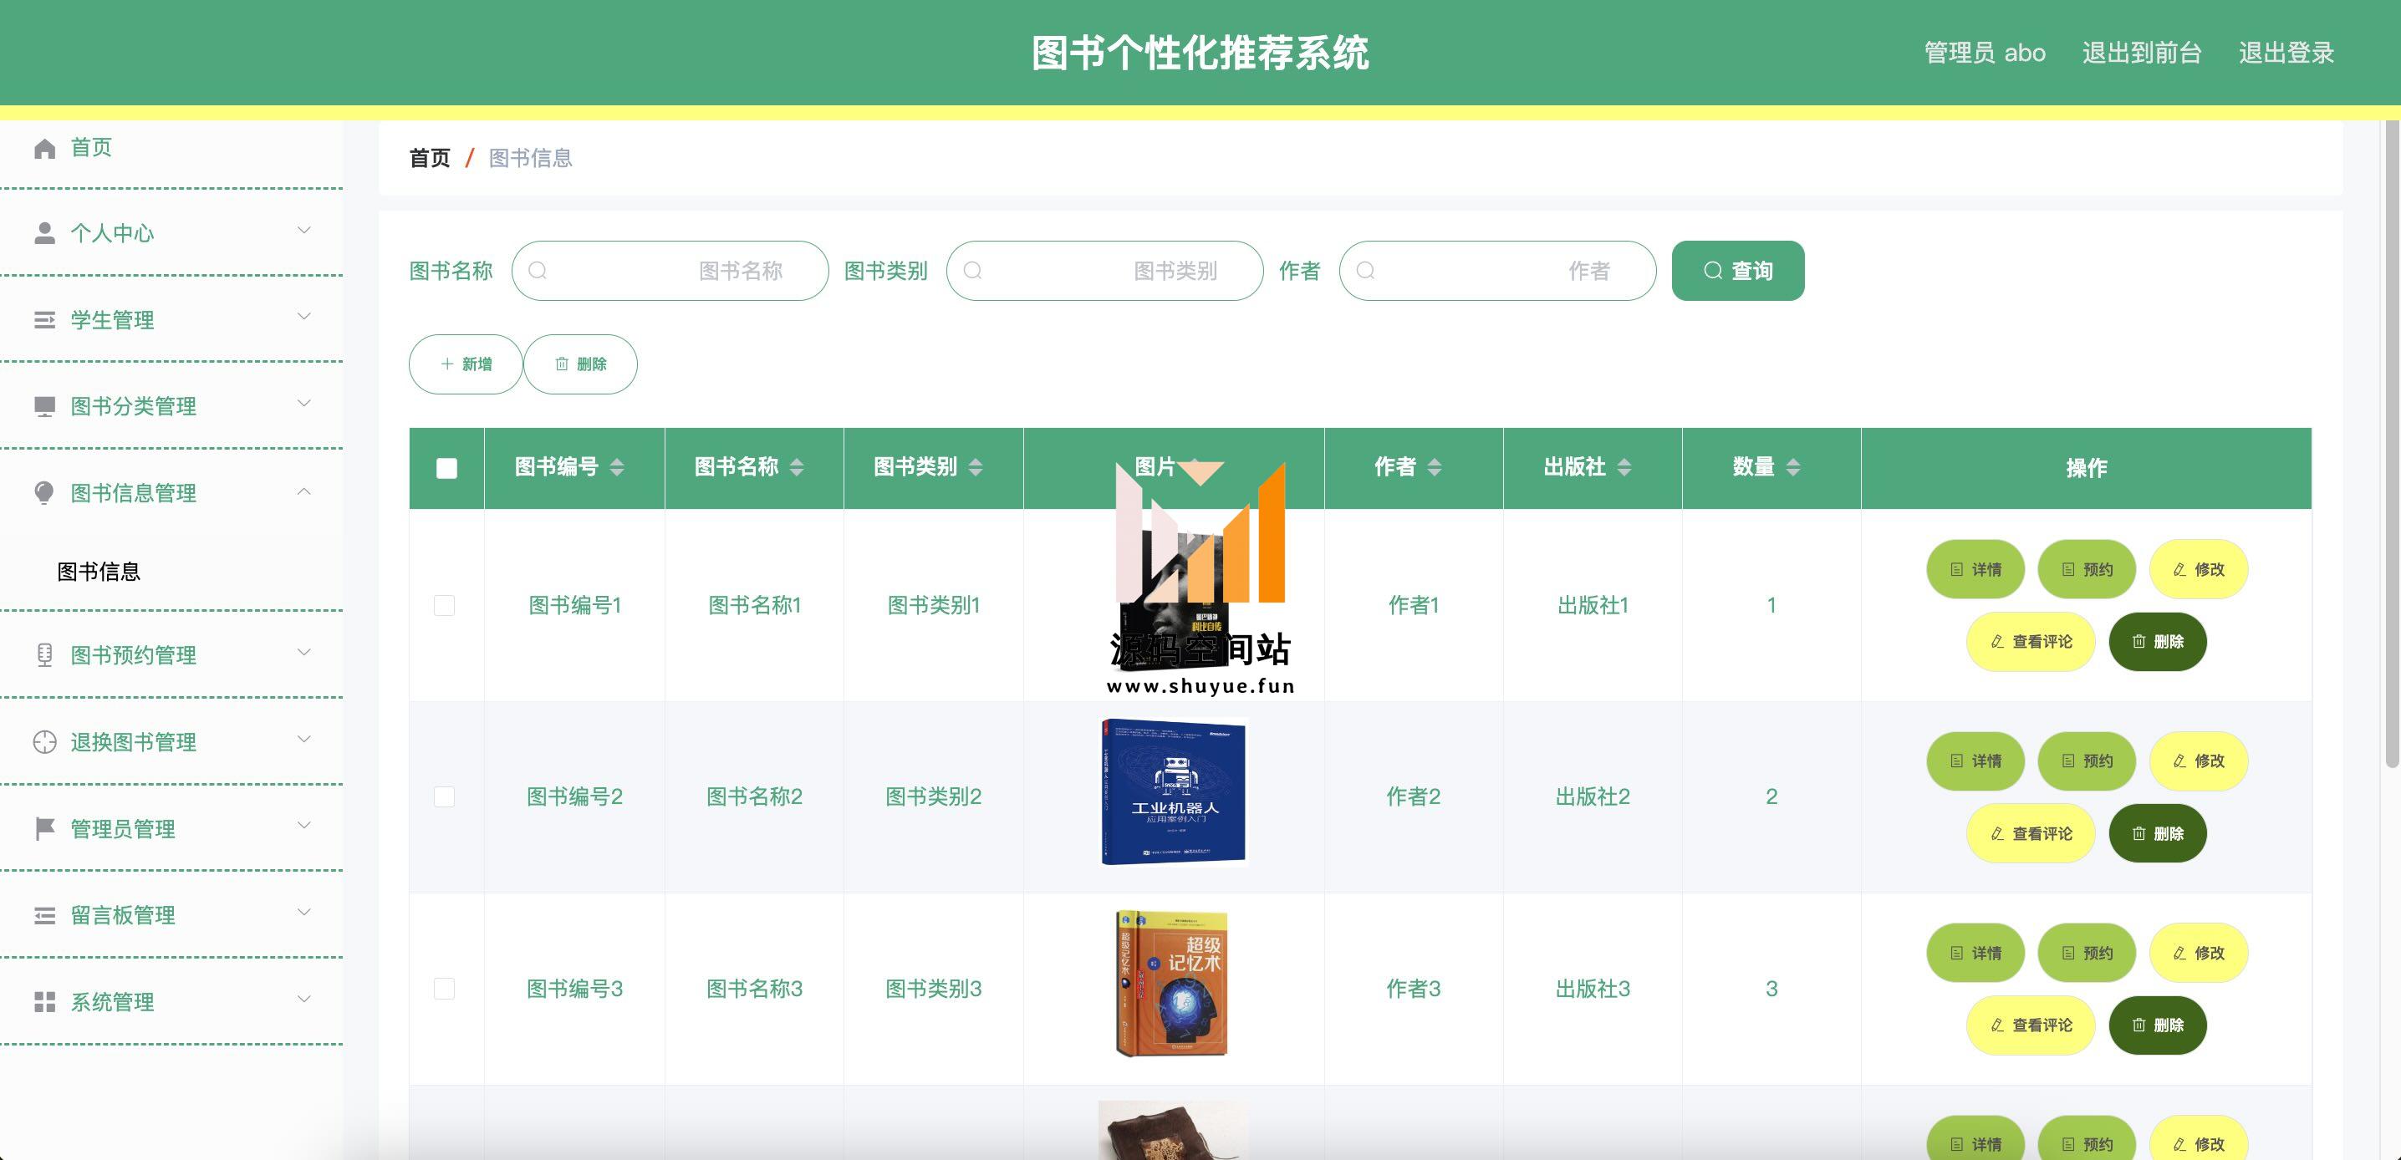Viewport: 2401px width, 1160px height.
Task: Sort by 出版社 using its sort arrows
Action: point(1624,467)
